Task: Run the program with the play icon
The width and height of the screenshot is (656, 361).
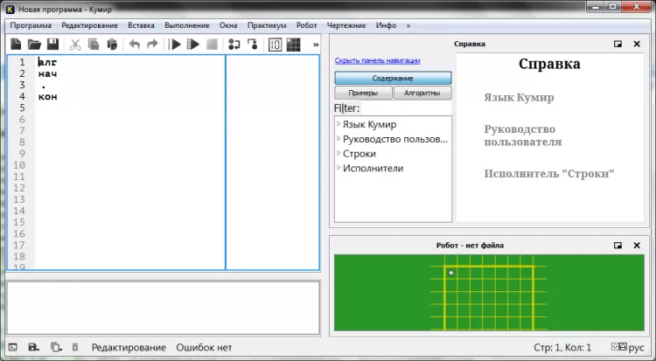Action: 175,45
